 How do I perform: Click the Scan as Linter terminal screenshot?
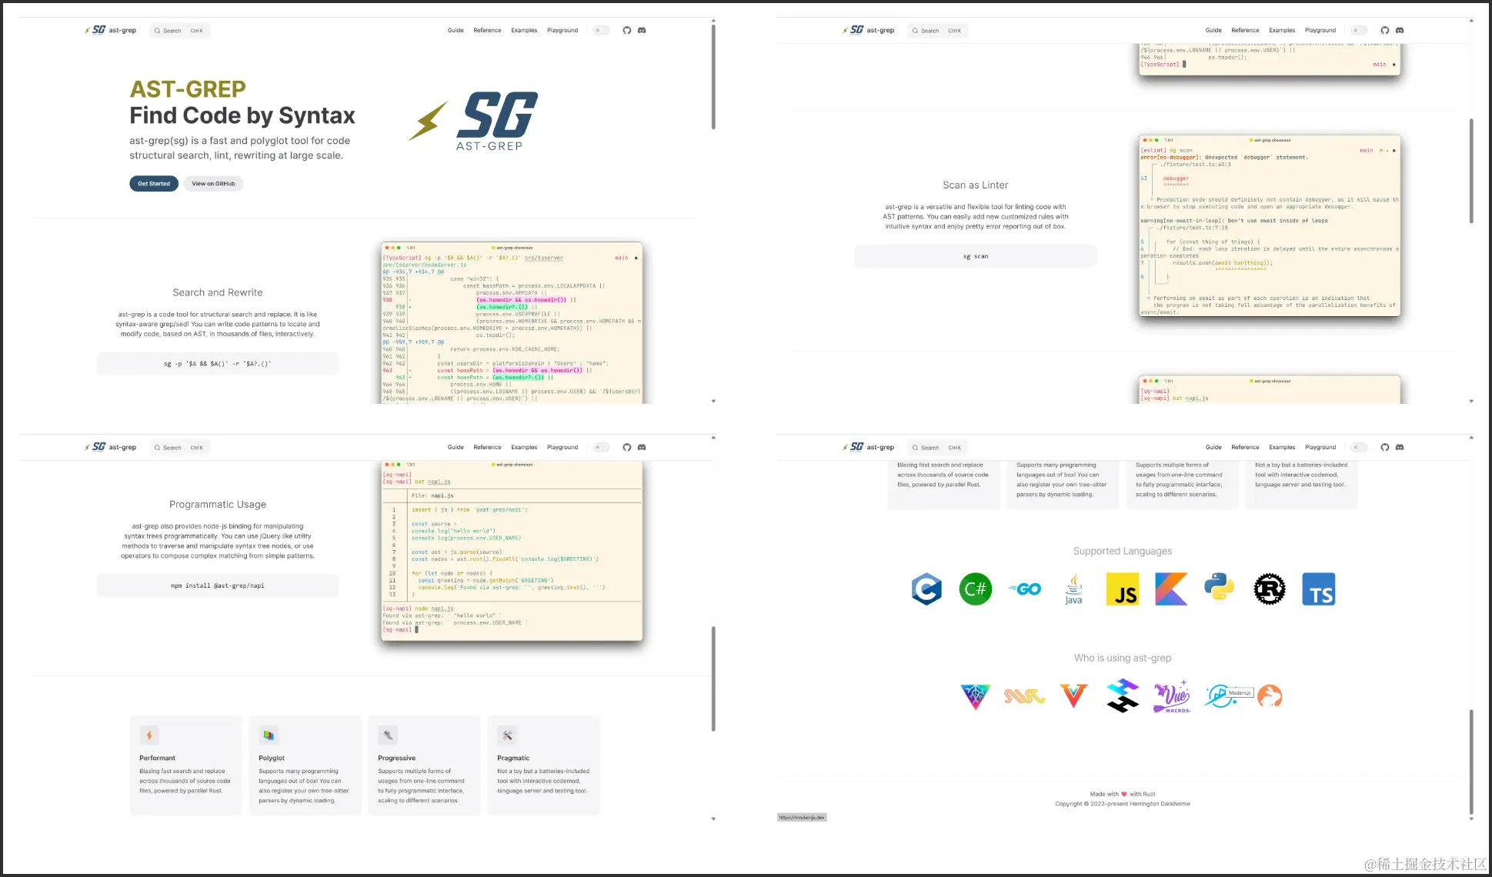click(1270, 225)
